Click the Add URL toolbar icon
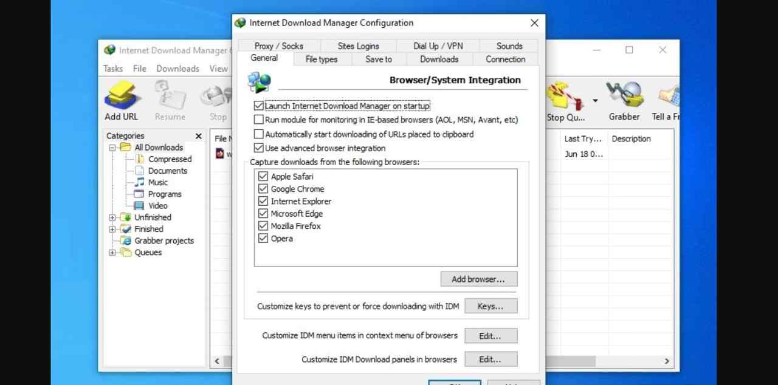Viewport: 778px width, 385px height. pos(122,96)
